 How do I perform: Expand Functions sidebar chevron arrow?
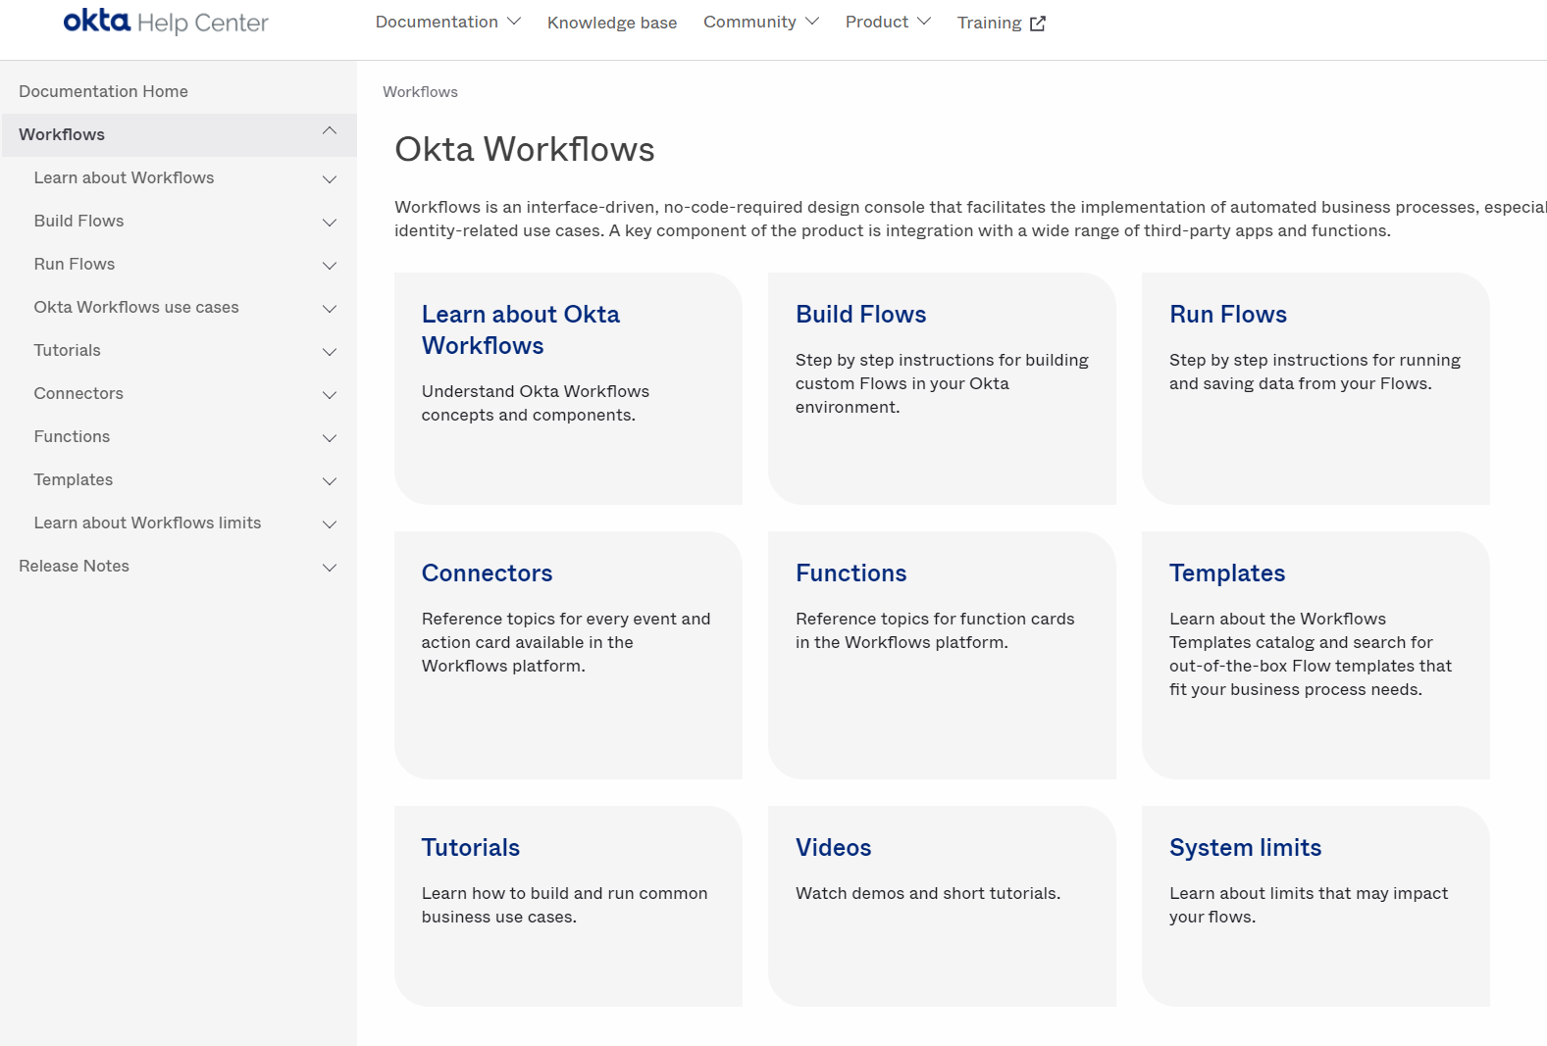point(330,438)
